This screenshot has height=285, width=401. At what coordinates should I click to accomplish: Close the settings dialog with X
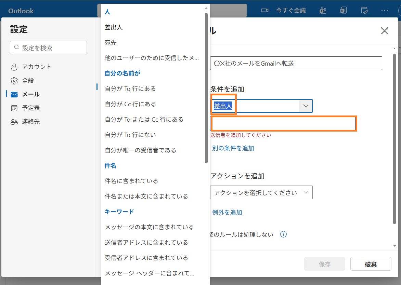coord(385,31)
